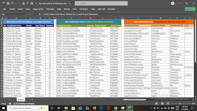Select column L header
This screenshot has height=111, width=197.
pyautogui.click(x=138, y=18)
